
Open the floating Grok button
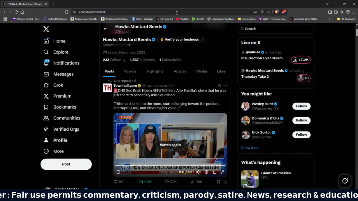click(345, 181)
